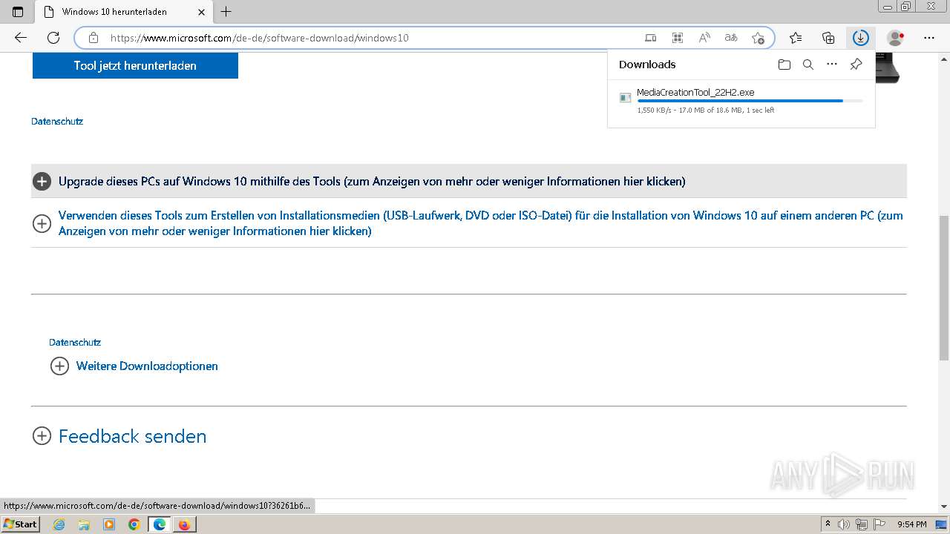Open the translate page icon
The image size is (950, 534).
[x=731, y=38]
